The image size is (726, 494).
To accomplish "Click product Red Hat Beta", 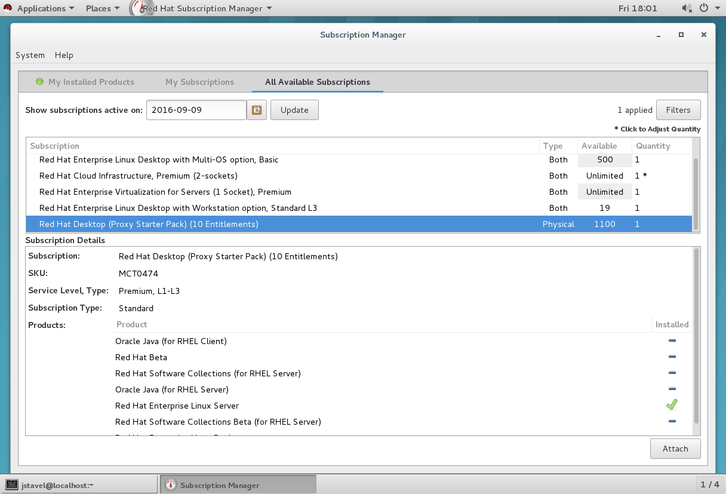I will (x=141, y=357).
